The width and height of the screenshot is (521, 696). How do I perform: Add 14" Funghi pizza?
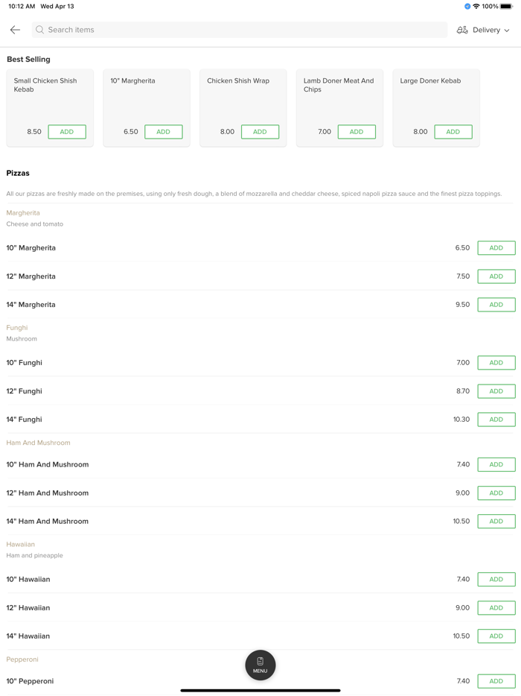pyautogui.click(x=496, y=420)
